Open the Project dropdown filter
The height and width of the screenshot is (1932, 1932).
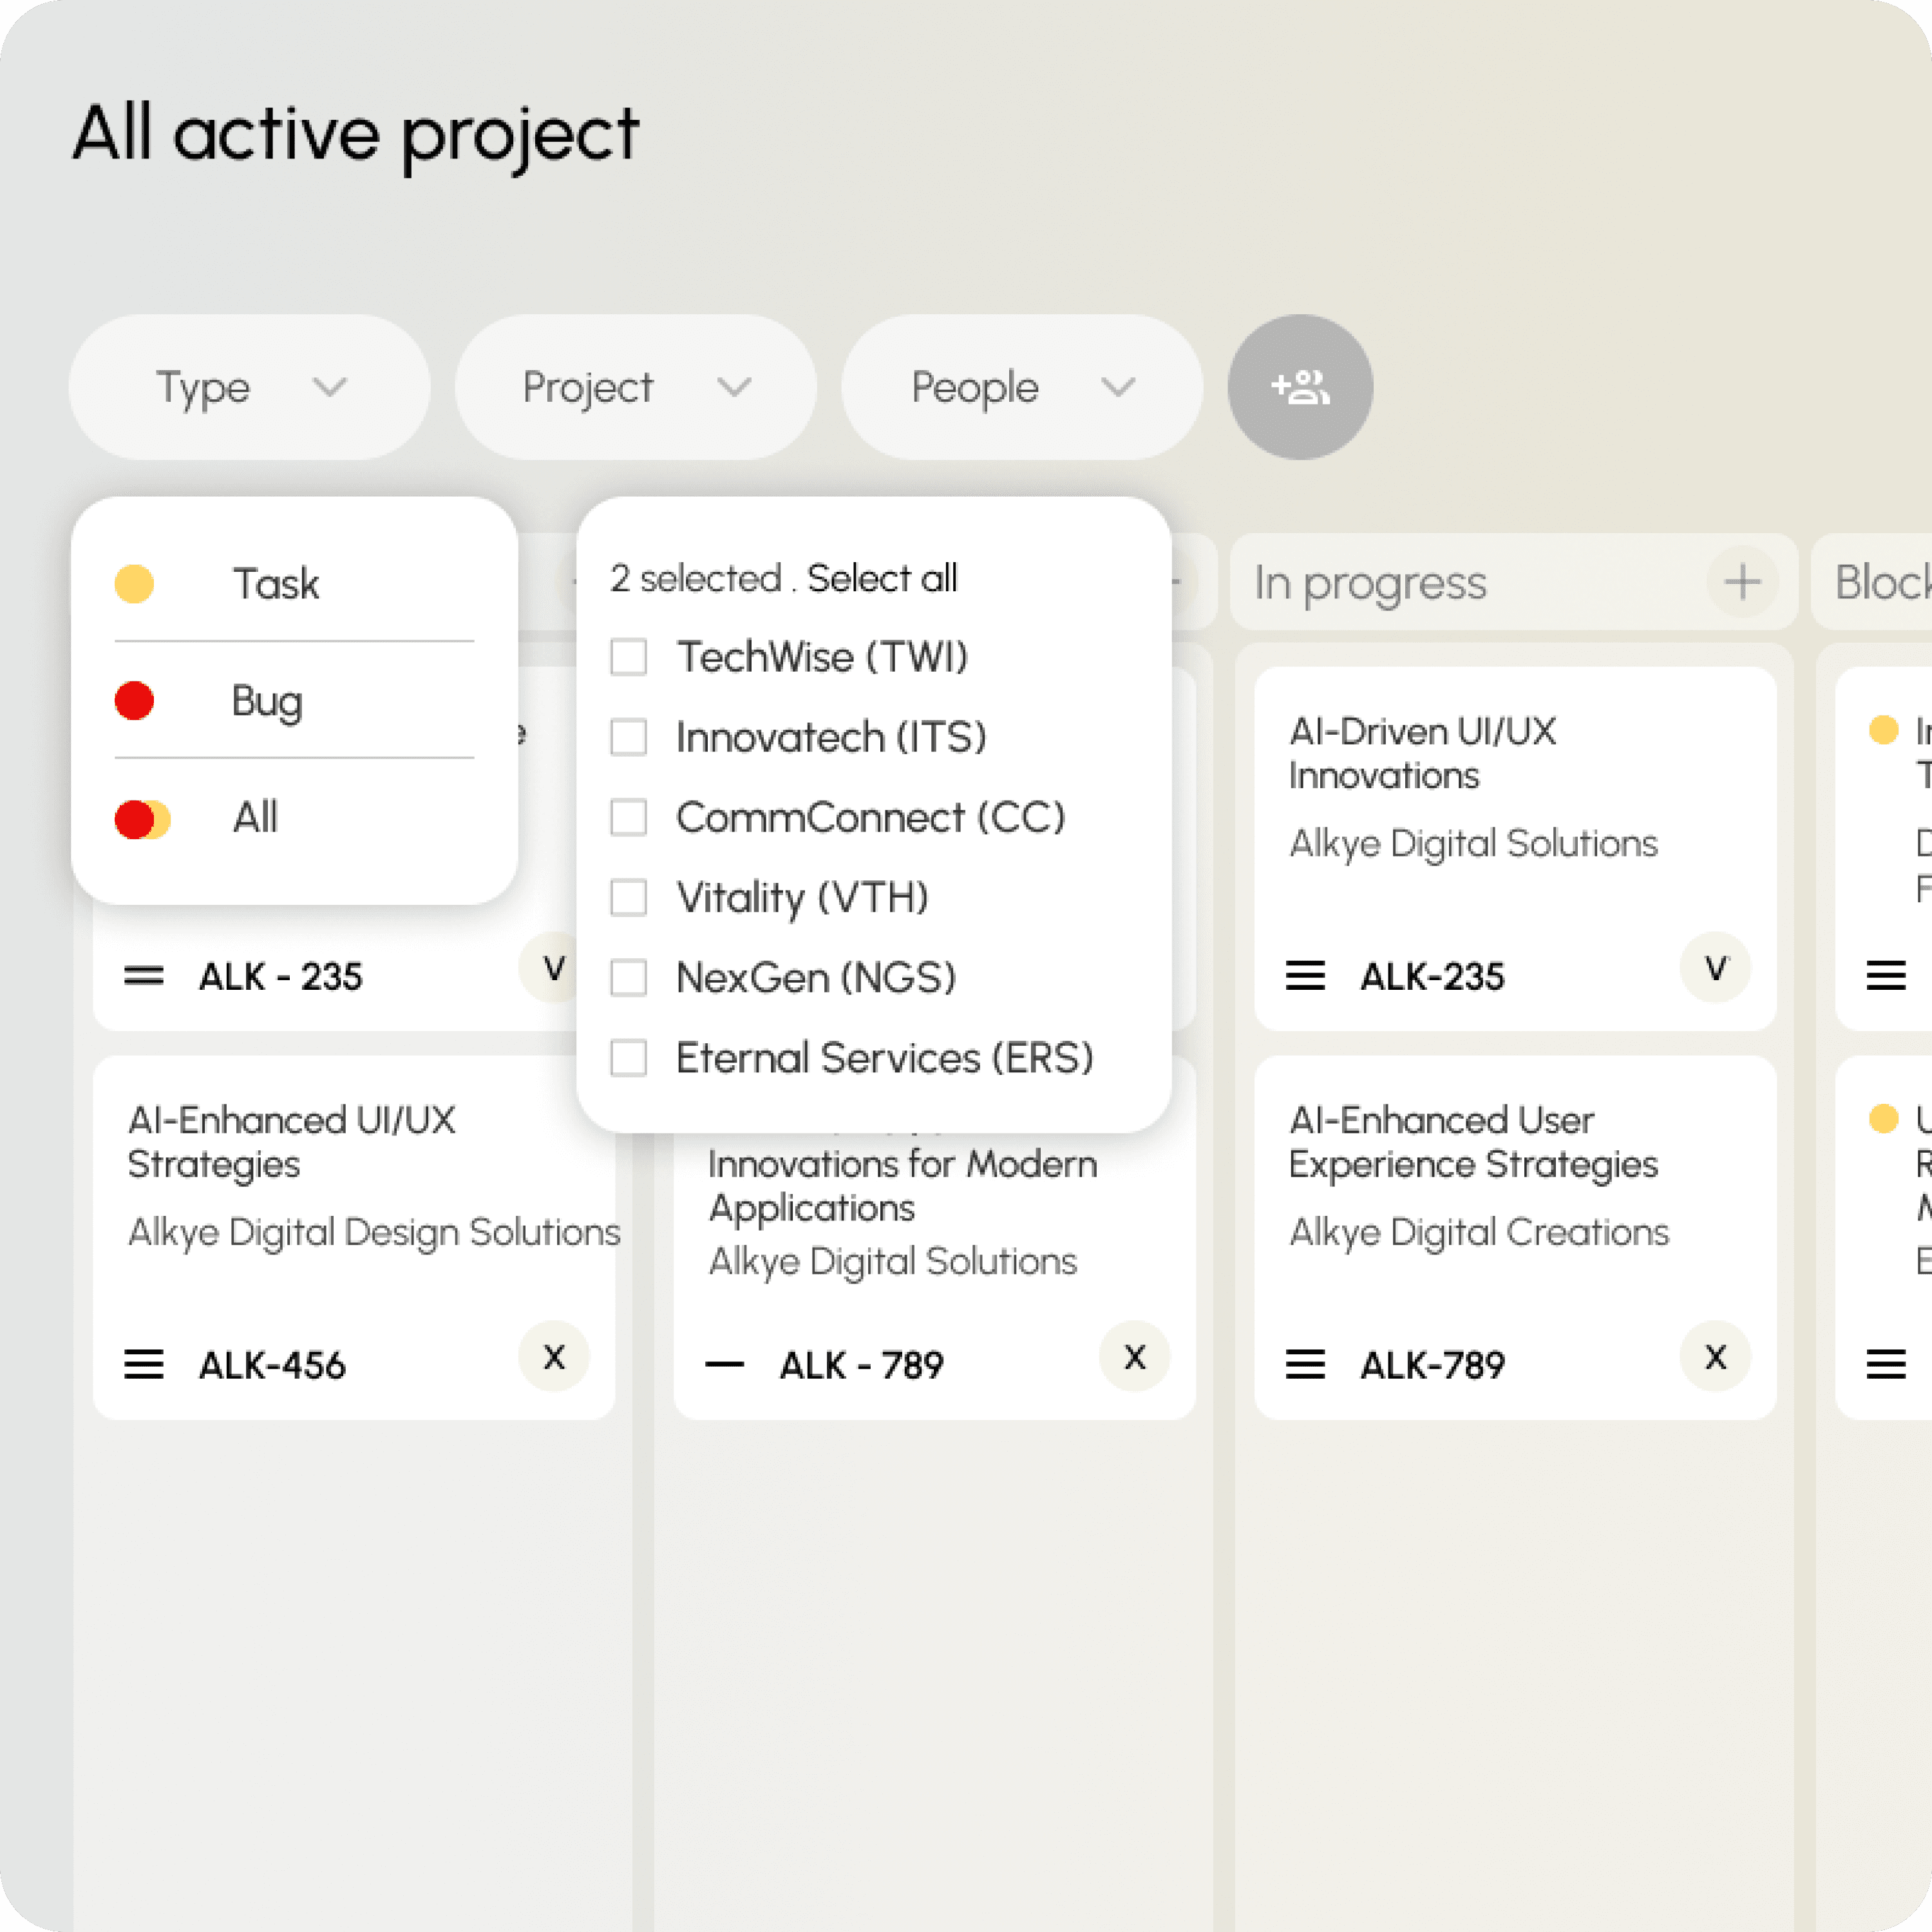click(x=635, y=387)
